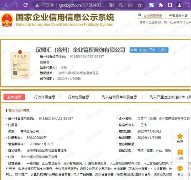Image resolution: width=191 pixels, height=180 pixels.
Task: Click the 不安全 security label
Action: [x=48, y=5]
